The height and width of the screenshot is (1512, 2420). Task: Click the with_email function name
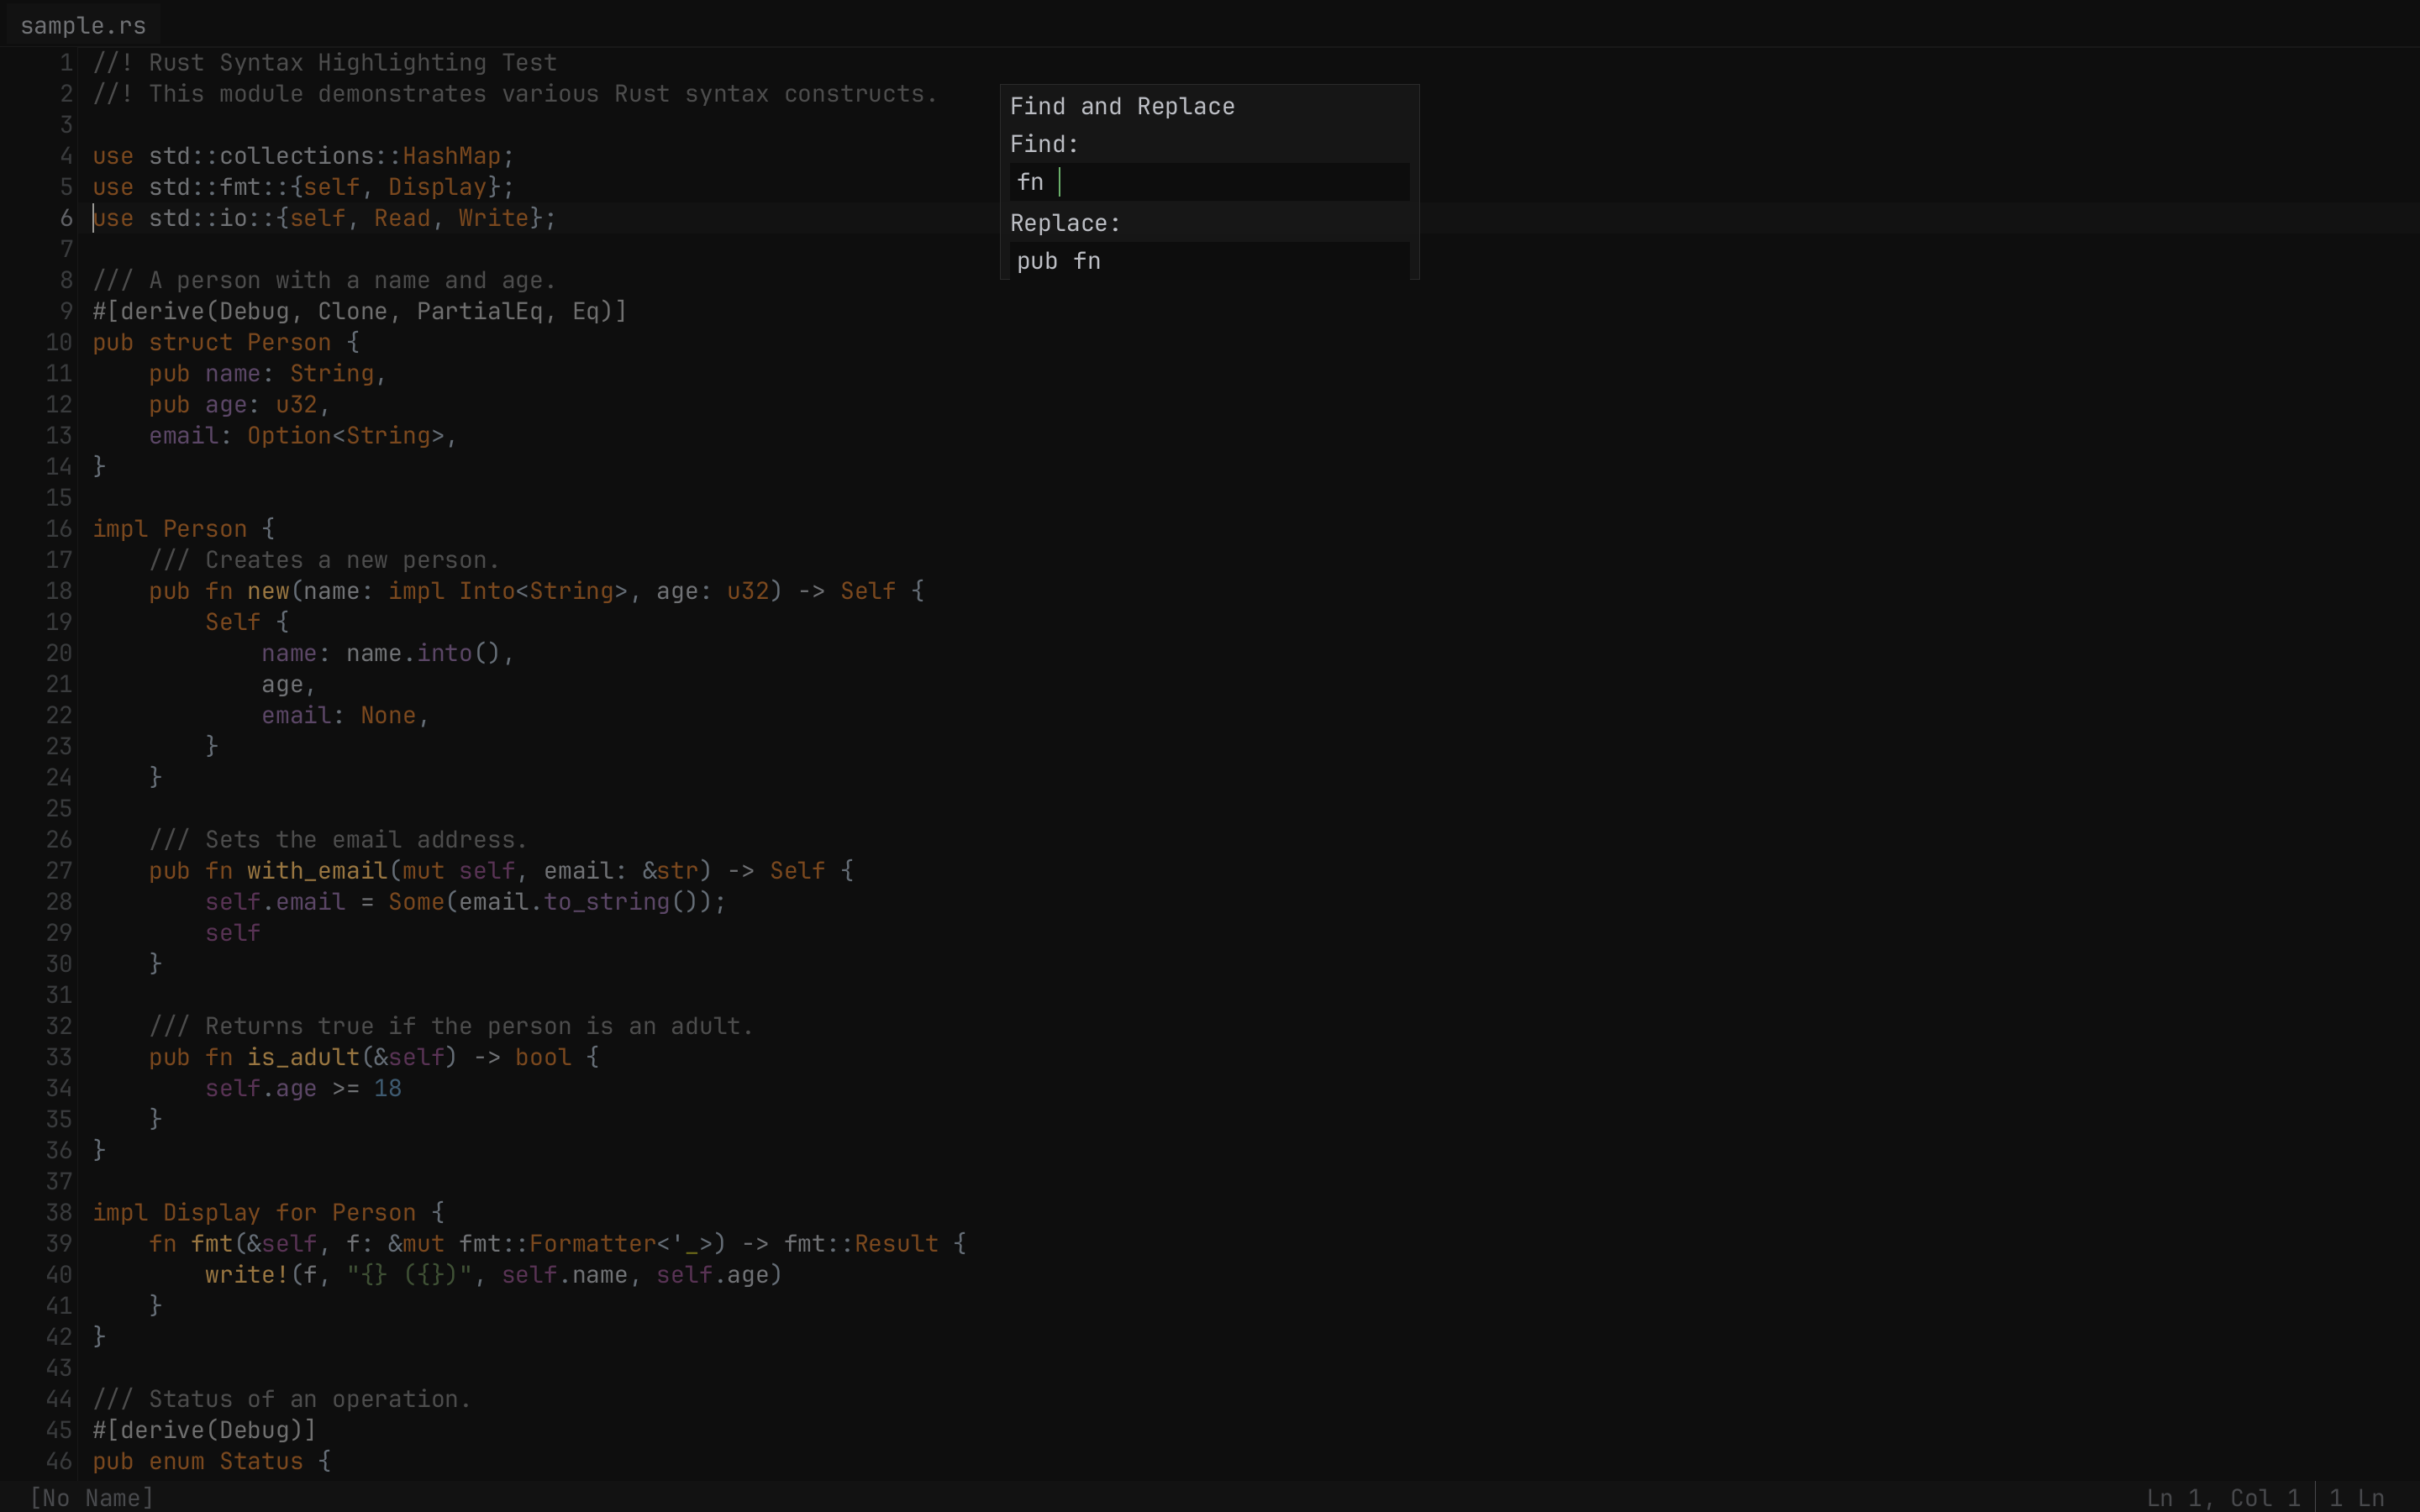coord(317,871)
